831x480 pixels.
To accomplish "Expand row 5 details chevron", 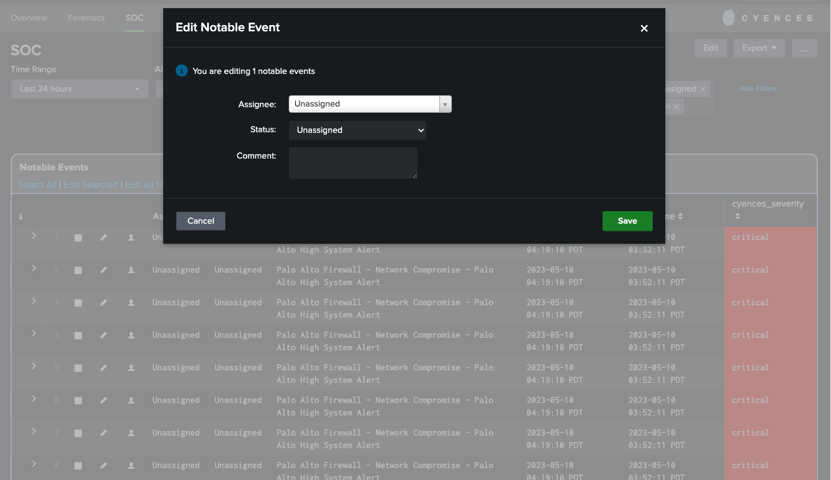I will 34,366.
